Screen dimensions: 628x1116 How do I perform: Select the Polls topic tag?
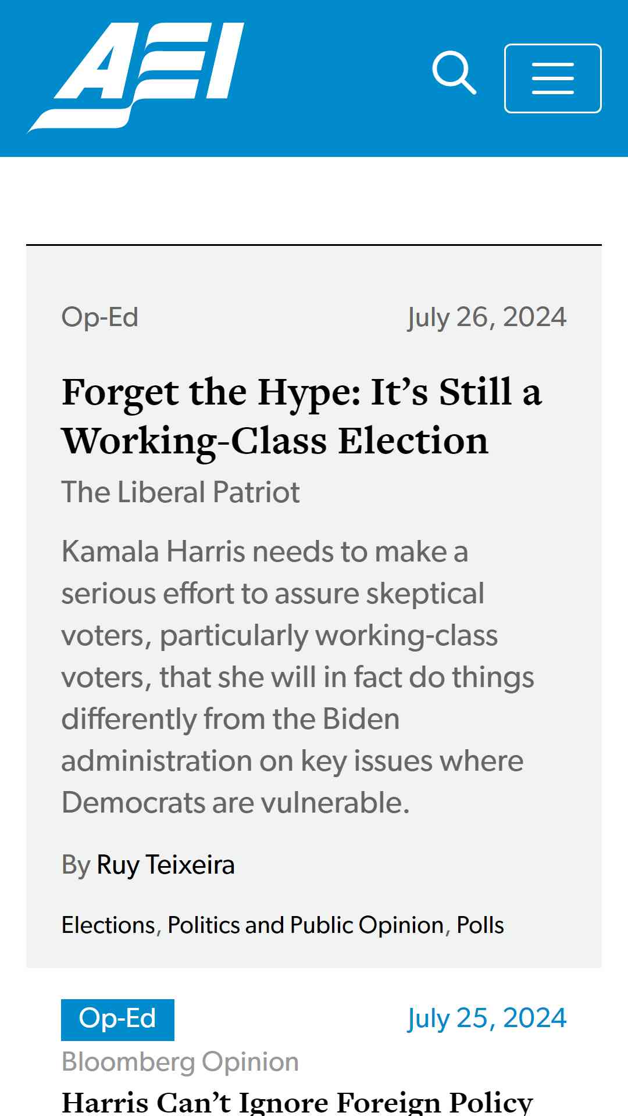[480, 925]
